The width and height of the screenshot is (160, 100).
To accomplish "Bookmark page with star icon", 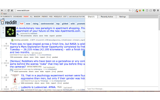I will click(132, 10).
